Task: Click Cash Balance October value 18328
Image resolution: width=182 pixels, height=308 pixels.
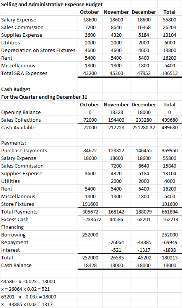Action: click(90, 266)
